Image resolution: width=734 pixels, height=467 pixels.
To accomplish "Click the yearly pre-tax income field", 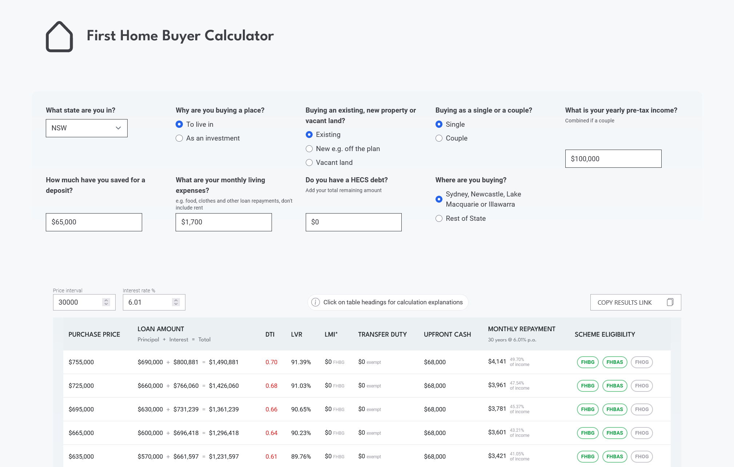I will point(613,159).
